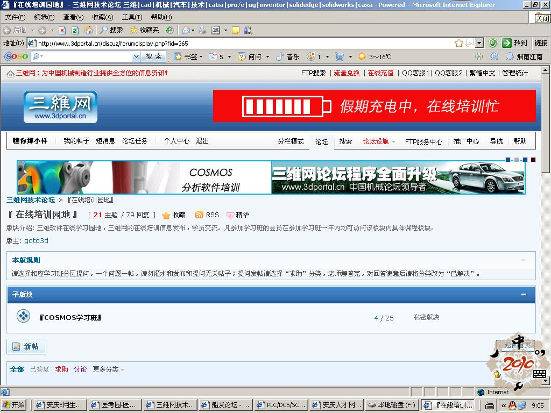This screenshot has width=551, height=413.
Task: Go to the Home page icon
Action: coord(88,30)
